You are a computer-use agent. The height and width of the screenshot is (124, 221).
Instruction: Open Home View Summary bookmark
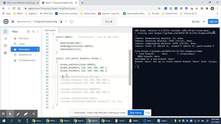pyautogui.click(x=66, y=13)
